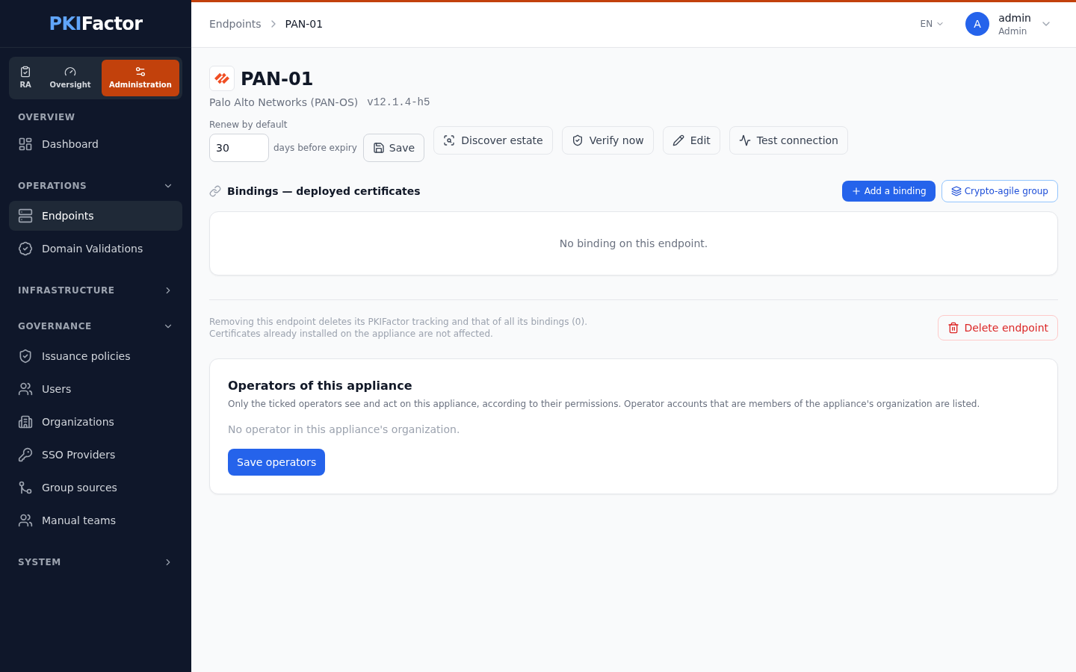The height and width of the screenshot is (672, 1076).
Task: Delete endpoint PAN-01
Action: point(998,328)
